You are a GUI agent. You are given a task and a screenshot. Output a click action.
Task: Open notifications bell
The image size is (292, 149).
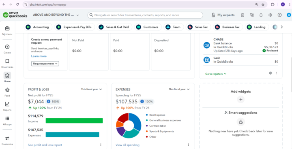pyautogui.click(x=261, y=15)
